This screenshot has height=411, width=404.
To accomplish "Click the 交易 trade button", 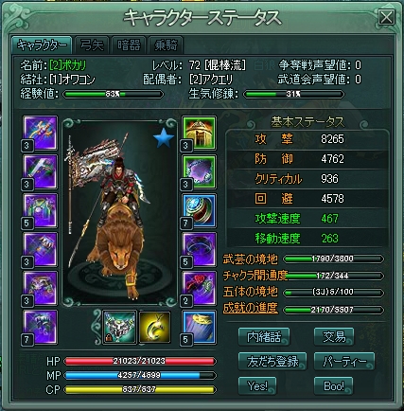I will pyautogui.click(x=334, y=336).
